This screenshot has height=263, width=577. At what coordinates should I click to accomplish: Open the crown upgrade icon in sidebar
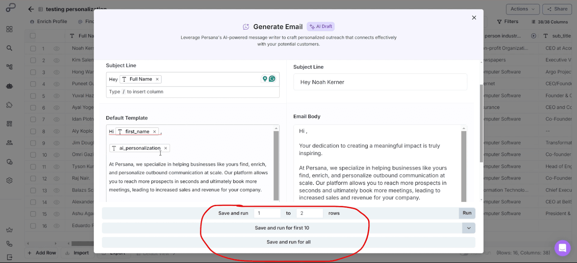(9, 230)
